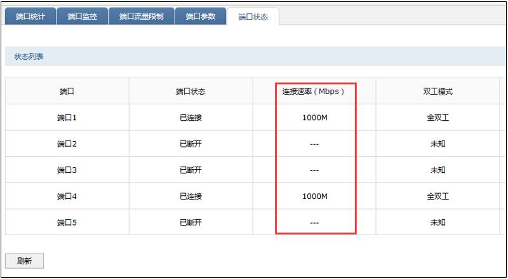This screenshot has width=508, height=279.
Task: Select the active 端口状态 tab
Action: click(253, 17)
